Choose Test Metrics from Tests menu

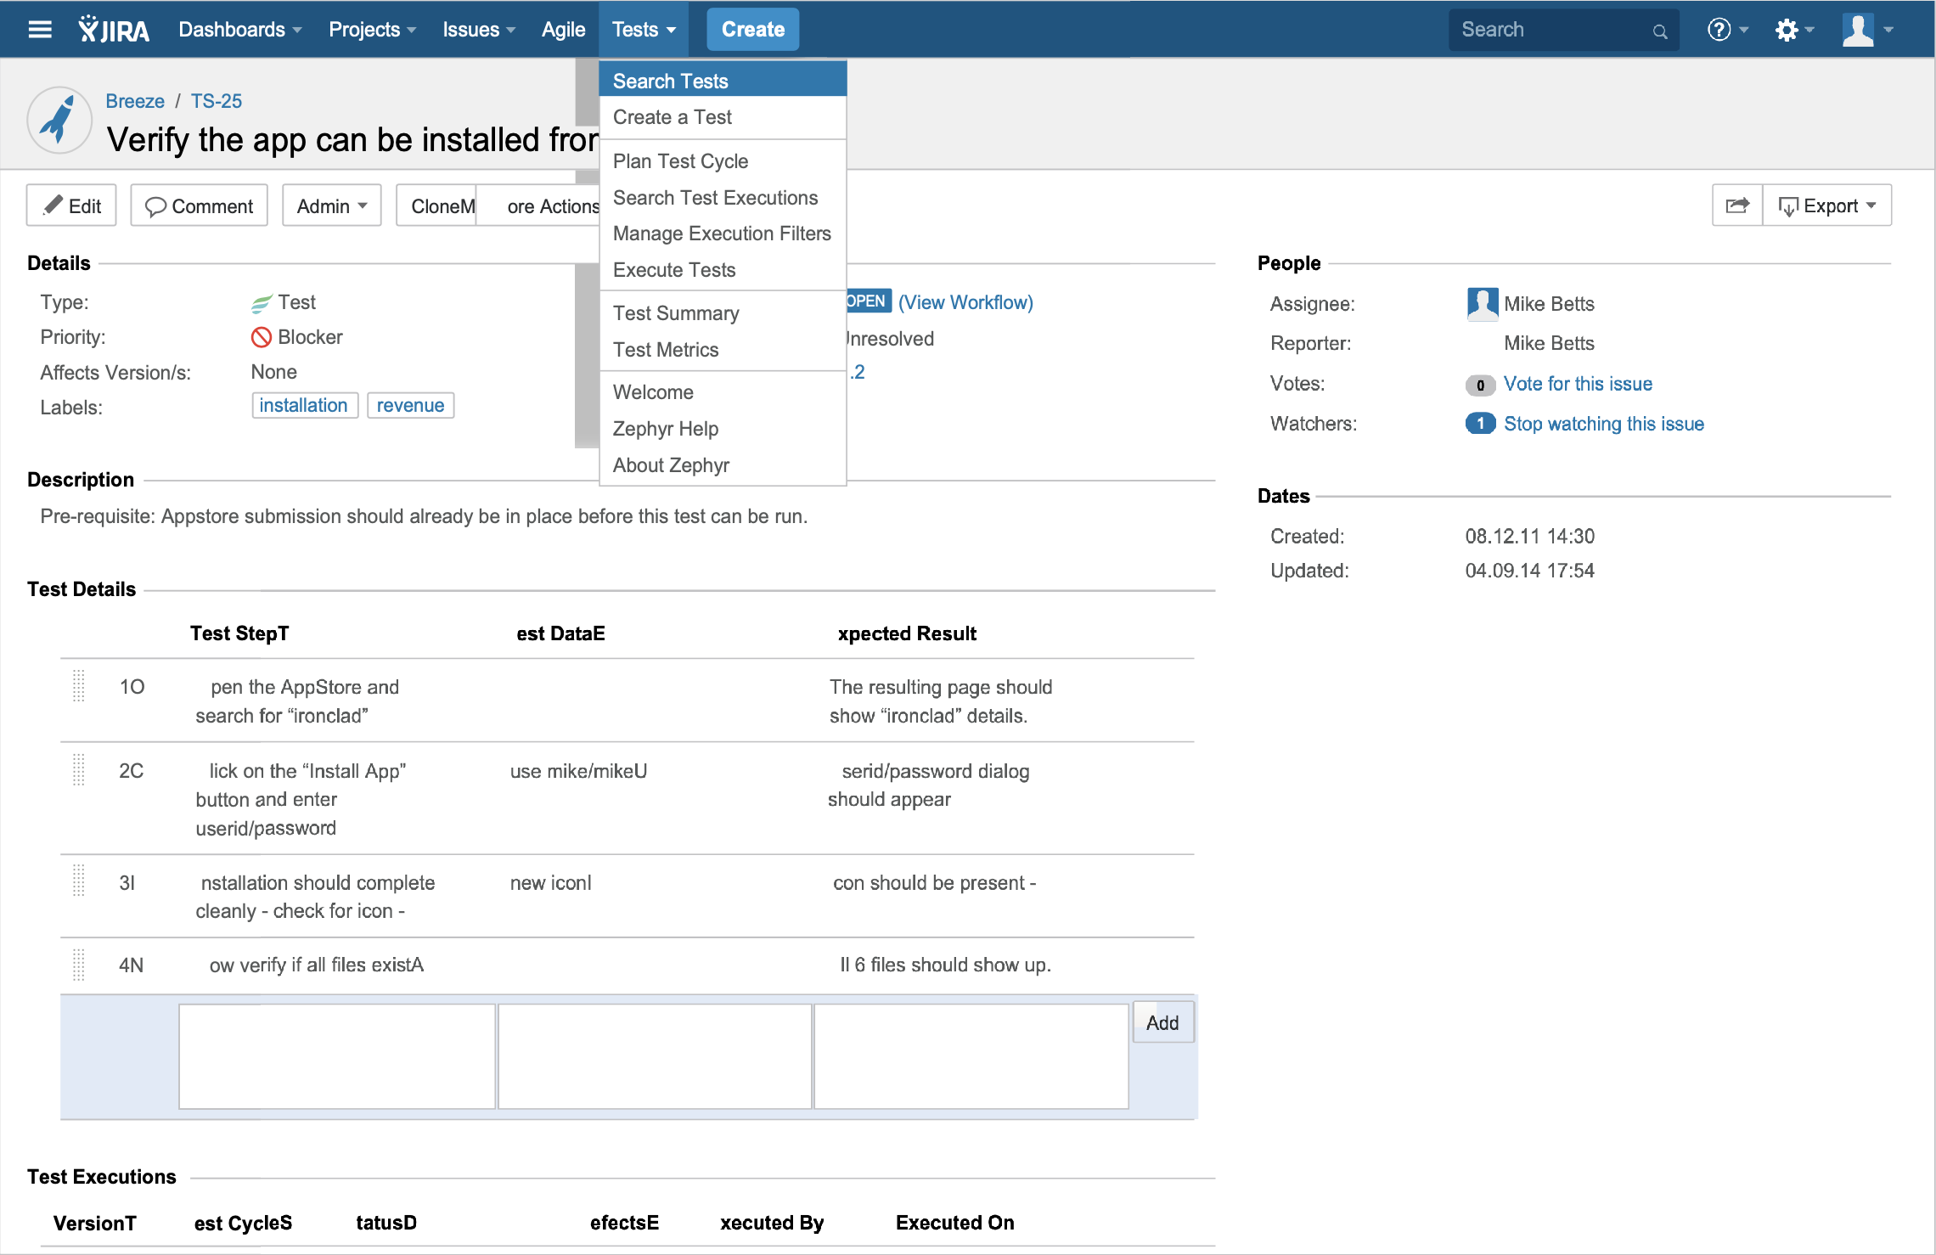665,350
